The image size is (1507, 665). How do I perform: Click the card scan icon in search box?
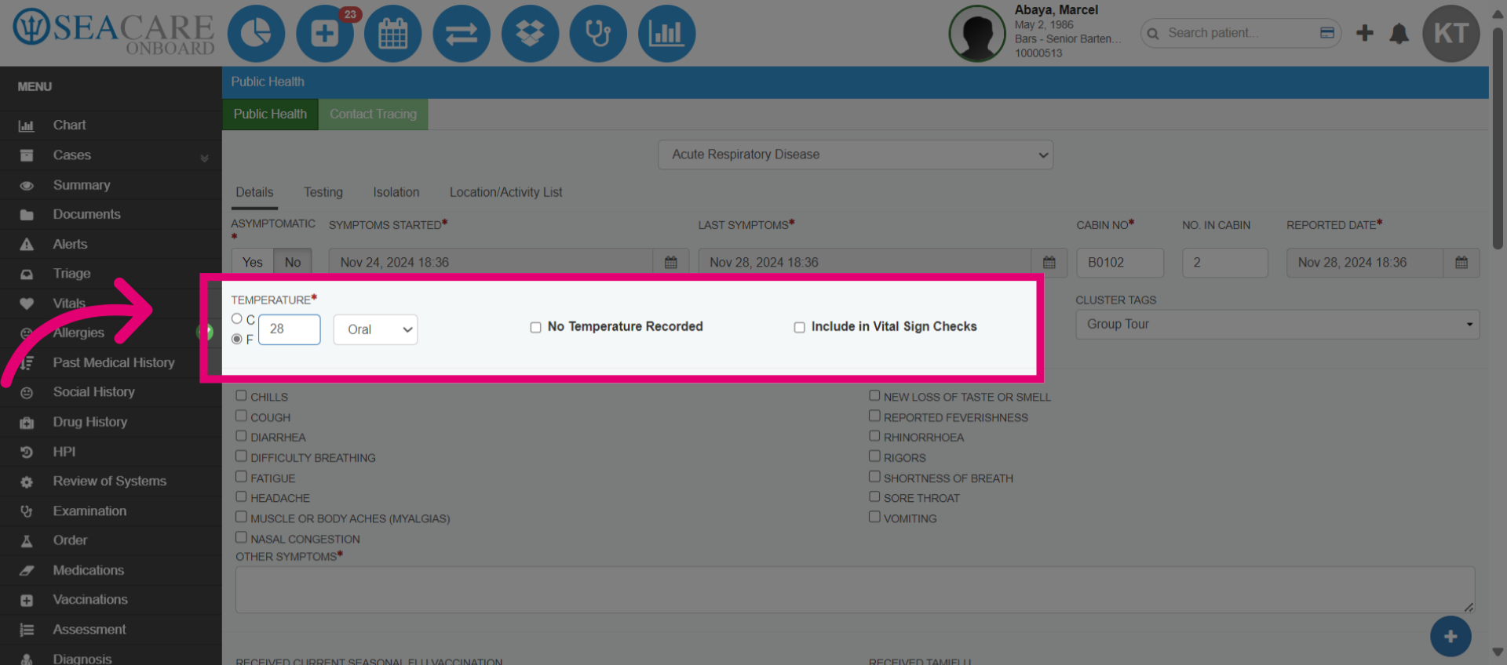1327,33
